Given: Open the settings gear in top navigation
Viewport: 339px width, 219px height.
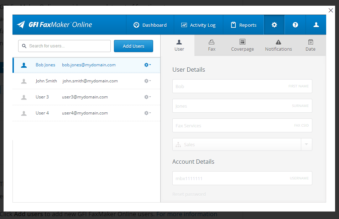Looking at the screenshot, I should [x=274, y=25].
